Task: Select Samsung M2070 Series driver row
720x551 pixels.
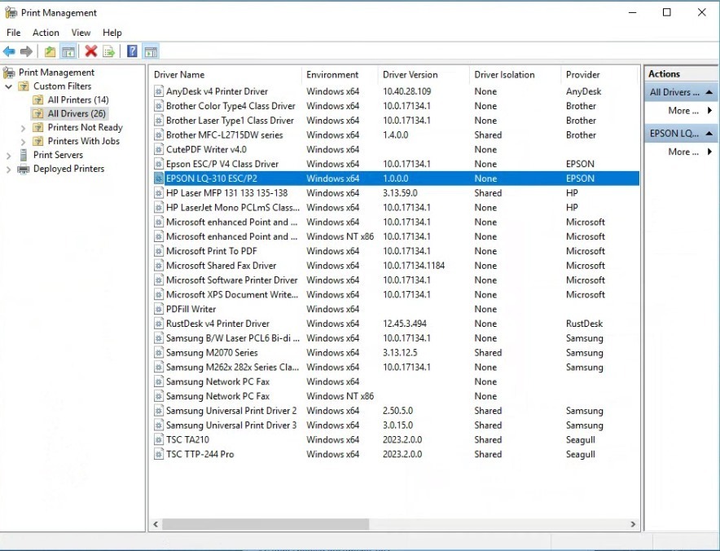Action: 396,352
